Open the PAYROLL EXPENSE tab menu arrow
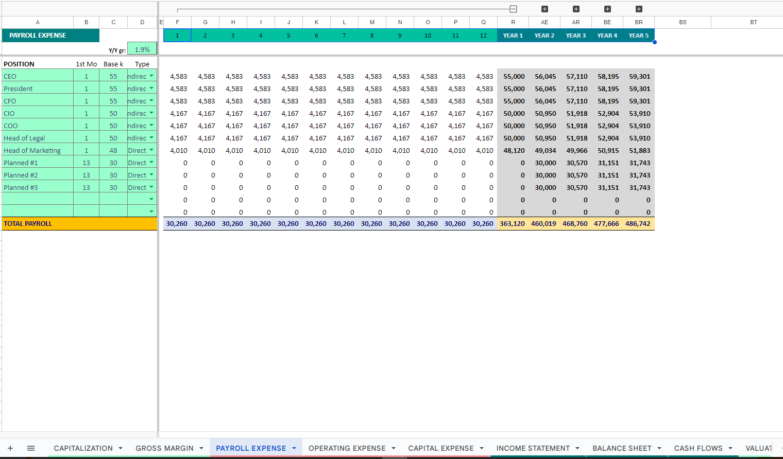783x459 pixels. [294, 448]
